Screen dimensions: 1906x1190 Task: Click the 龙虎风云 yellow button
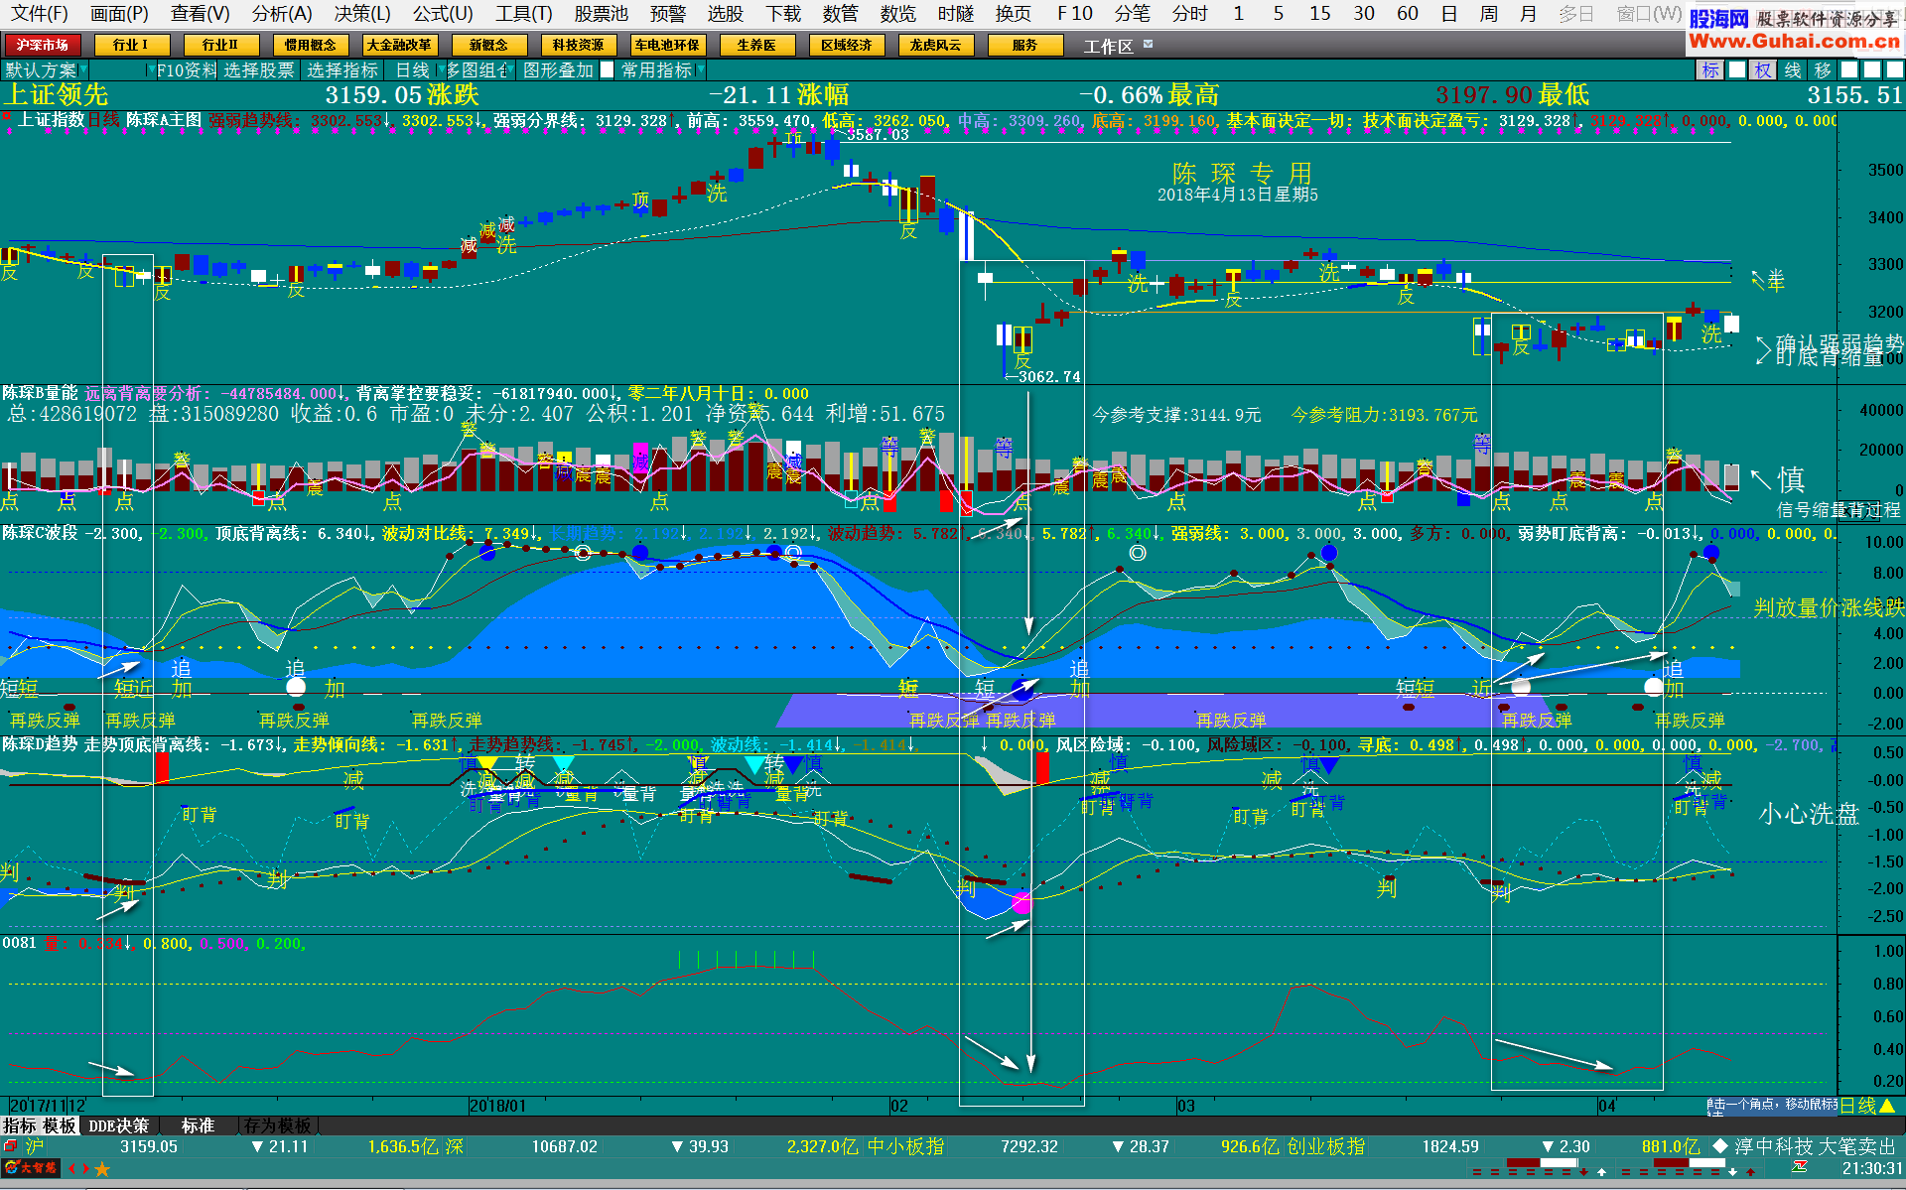935,45
